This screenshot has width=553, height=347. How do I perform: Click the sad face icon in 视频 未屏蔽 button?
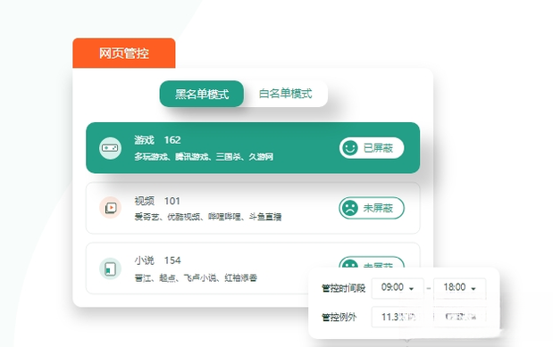pyautogui.click(x=350, y=208)
